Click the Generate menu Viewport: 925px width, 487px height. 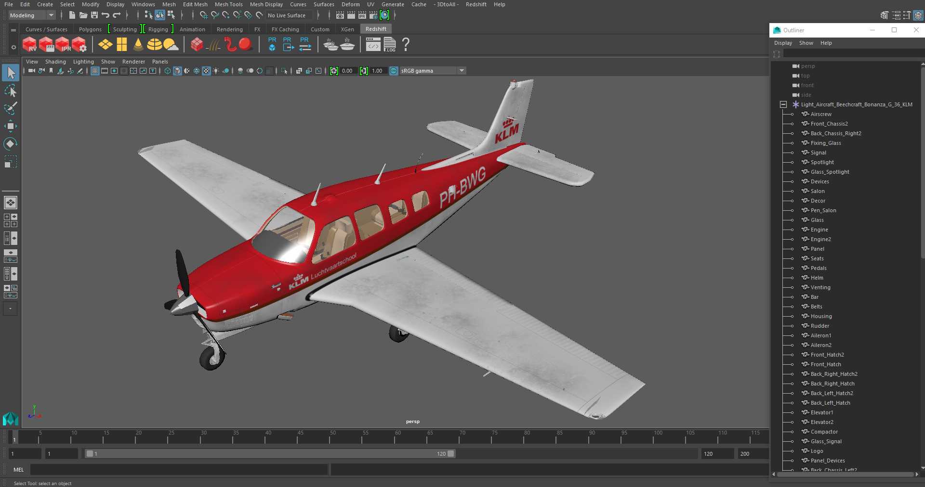pyautogui.click(x=393, y=4)
